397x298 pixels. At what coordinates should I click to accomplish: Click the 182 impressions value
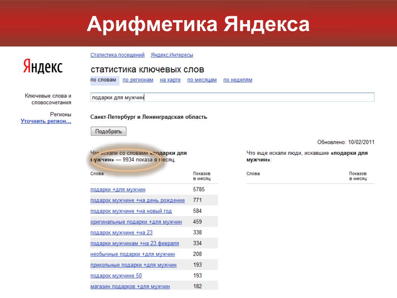click(197, 286)
